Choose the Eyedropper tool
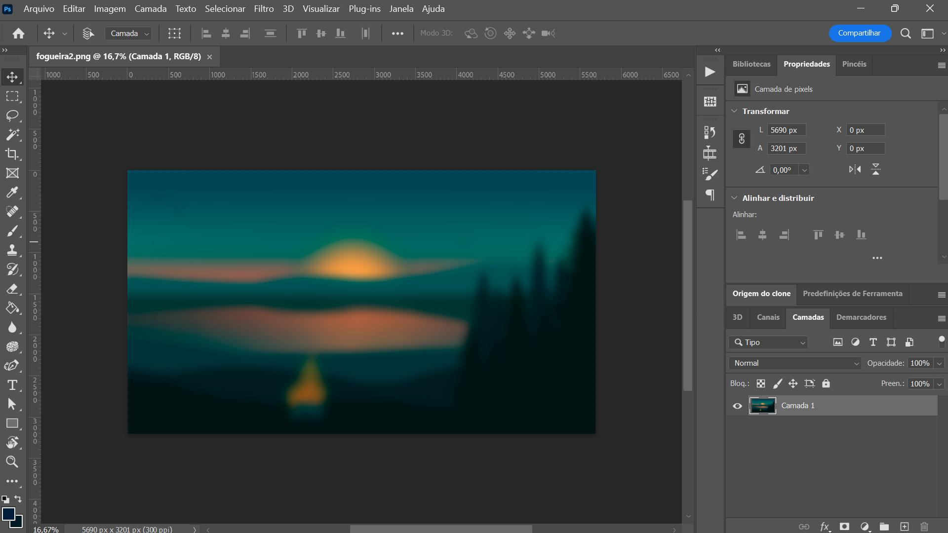Image resolution: width=948 pixels, height=533 pixels. click(x=12, y=192)
